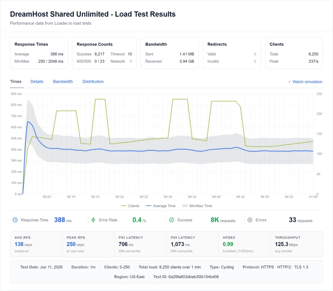Click the lightning bolt Error Rate icon

coord(93,220)
